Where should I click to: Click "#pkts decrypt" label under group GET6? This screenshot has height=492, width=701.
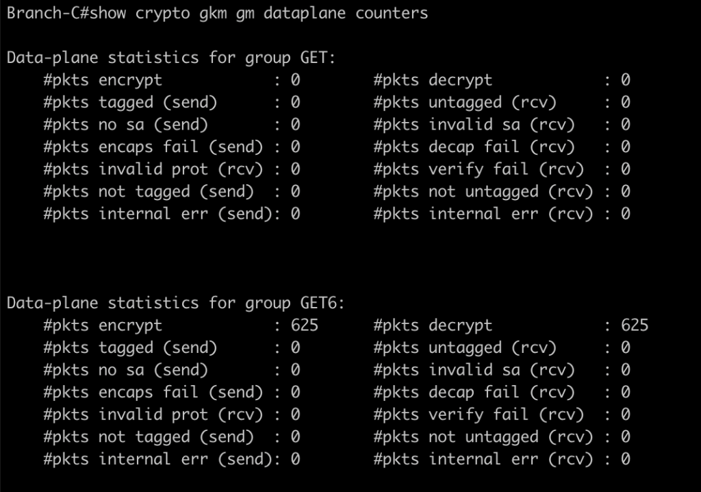[x=433, y=325]
